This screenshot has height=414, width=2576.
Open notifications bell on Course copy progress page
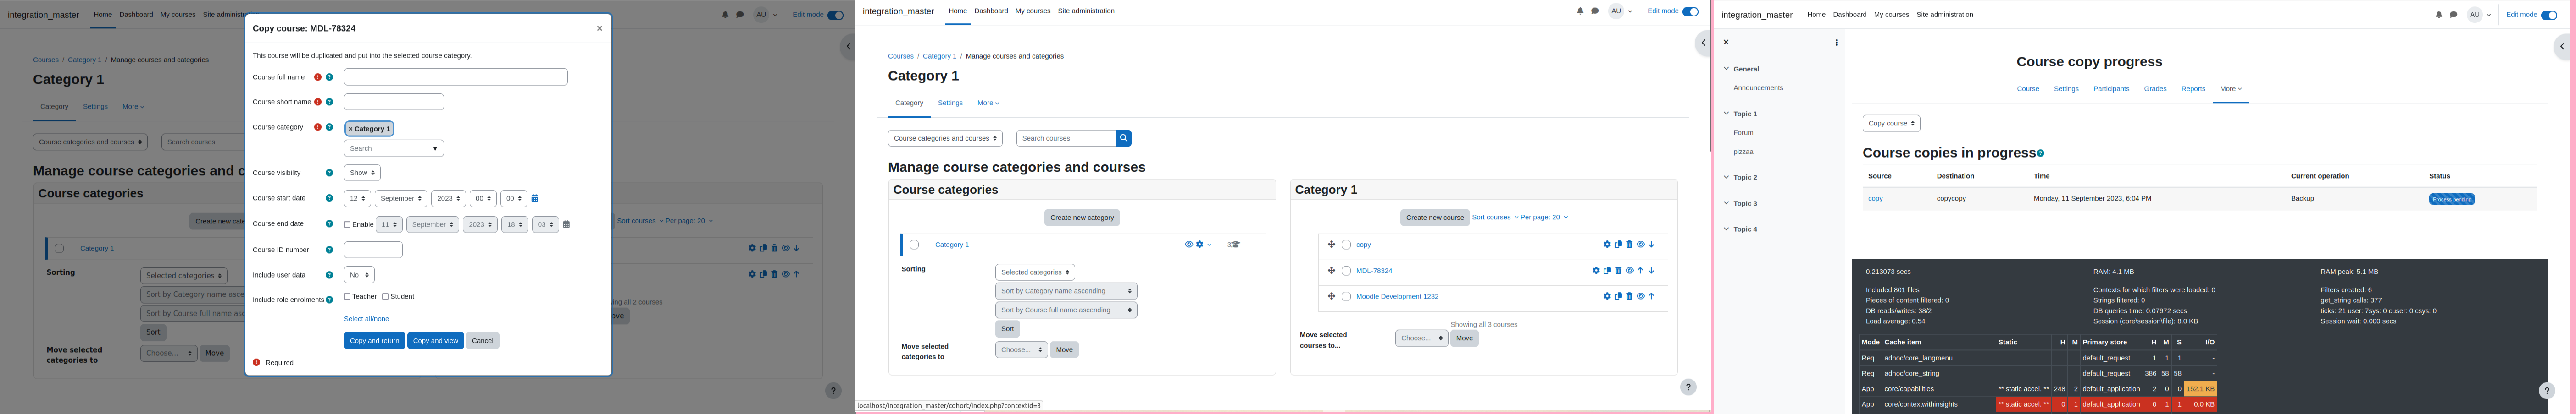[2439, 15]
